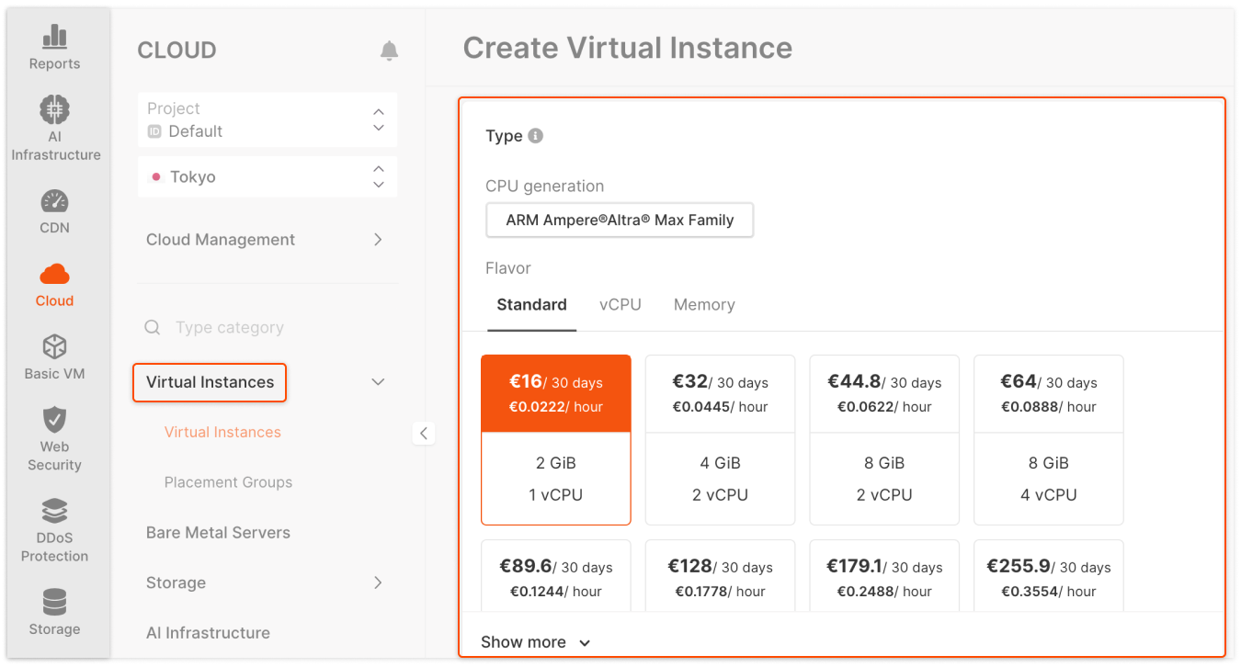Image resolution: width=1241 pixels, height=667 pixels.
Task: Collapse Virtual Instances chevron
Action: (x=378, y=382)
